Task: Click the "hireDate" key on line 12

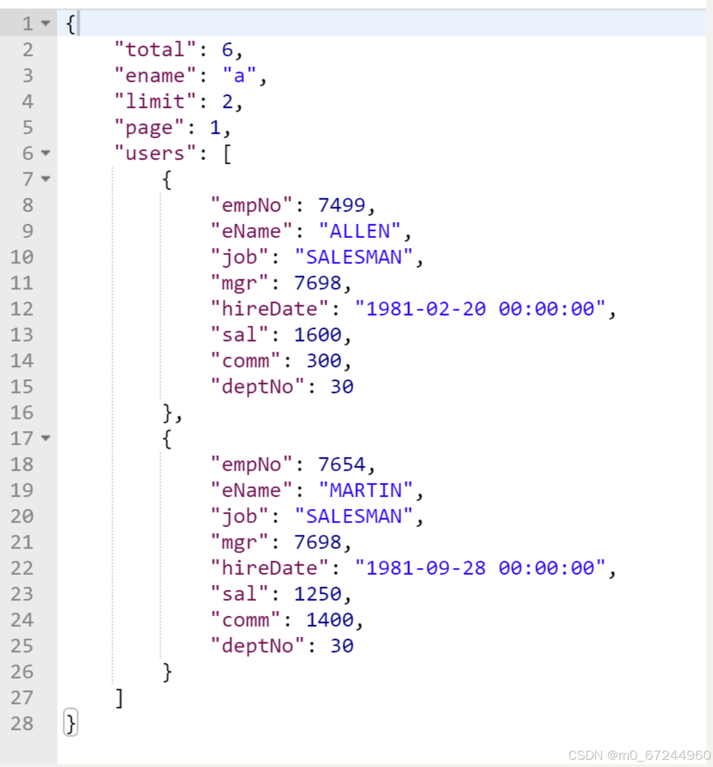Action: pos(269,309)
